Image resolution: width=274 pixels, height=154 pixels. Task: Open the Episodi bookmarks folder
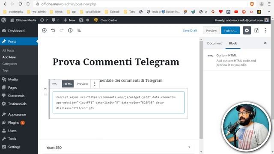point(112,12)
